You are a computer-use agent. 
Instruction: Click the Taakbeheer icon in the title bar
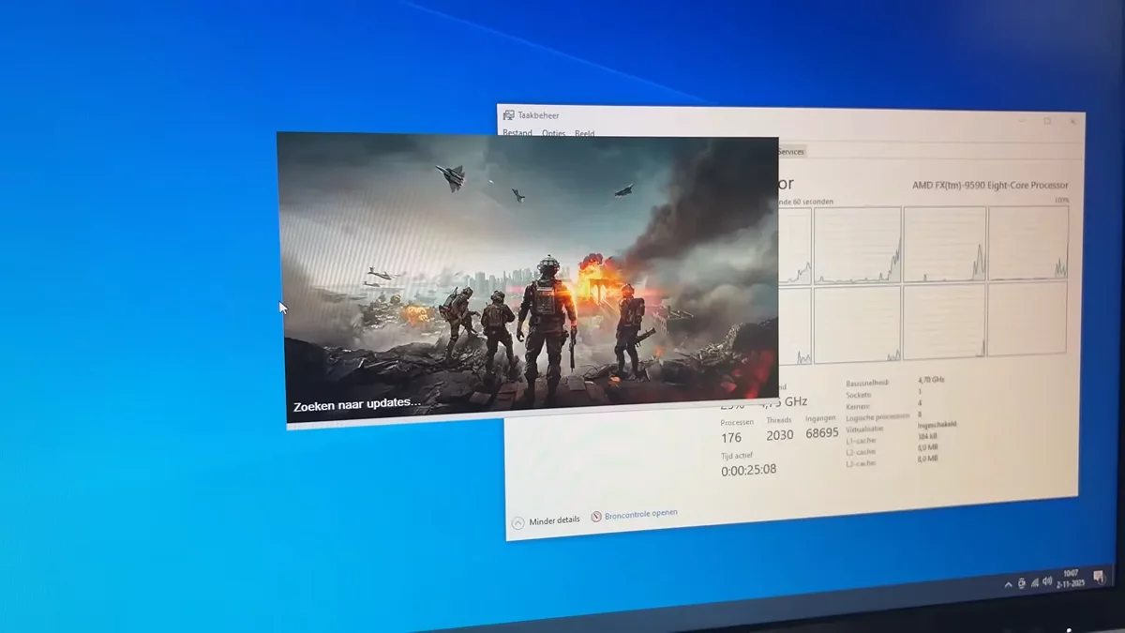508,115
